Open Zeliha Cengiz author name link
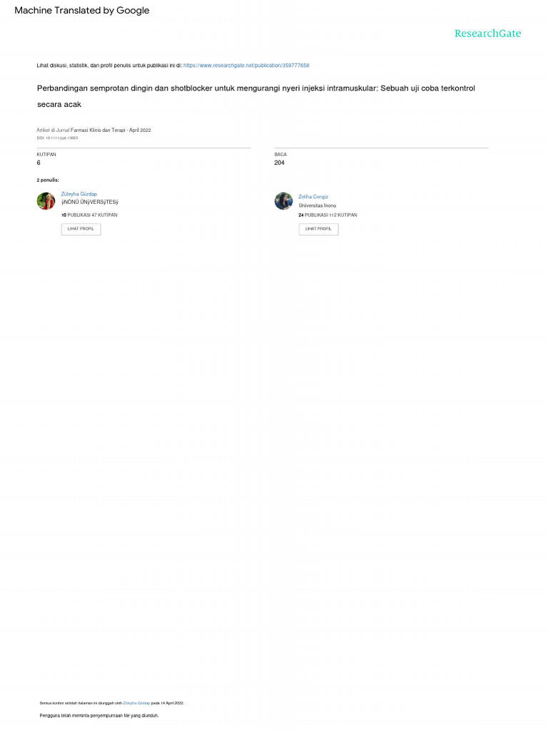This screenshot has width=548, height=730. [313, 197]
